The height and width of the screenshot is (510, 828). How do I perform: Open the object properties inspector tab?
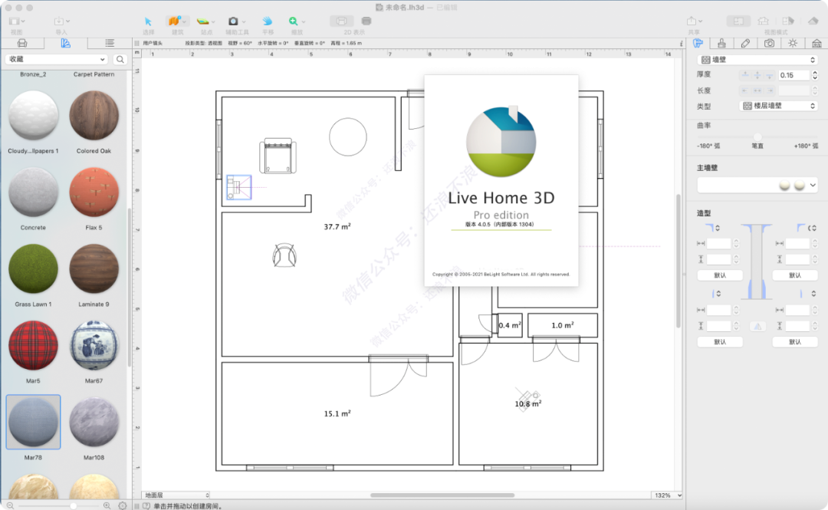(698, 44)
